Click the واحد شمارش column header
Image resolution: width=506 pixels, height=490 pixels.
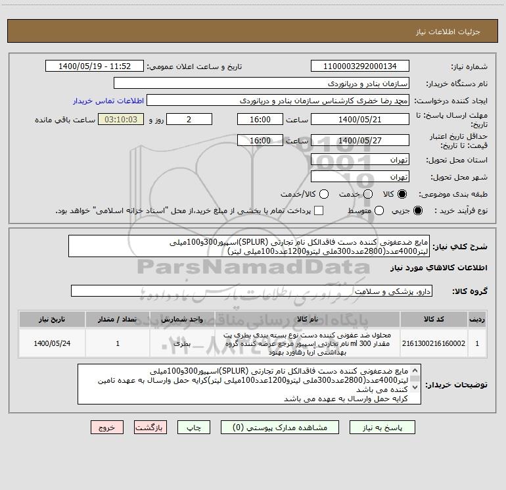(x=182, y=320)
